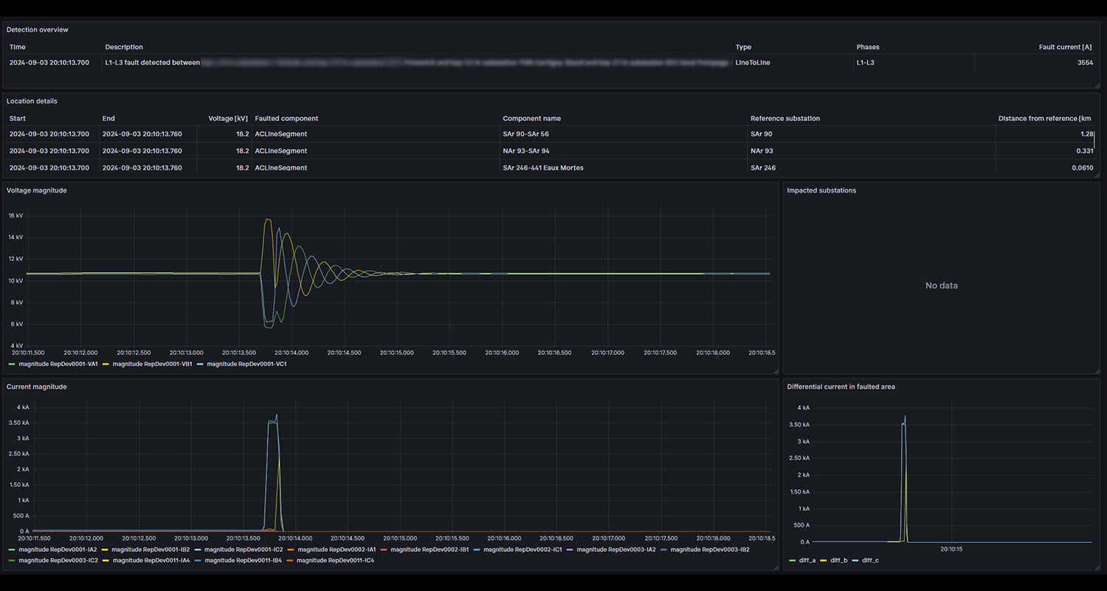Click resize handle of Location details panel
Image resolution: width=1107 pixels, height=591 pixels.
[x=1097, y=175]
